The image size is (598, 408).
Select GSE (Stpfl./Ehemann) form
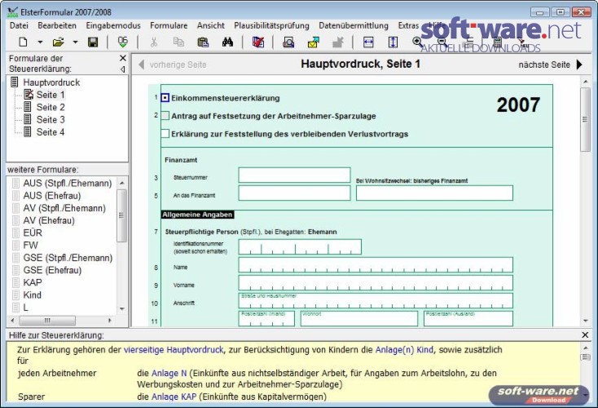[68, 258]
